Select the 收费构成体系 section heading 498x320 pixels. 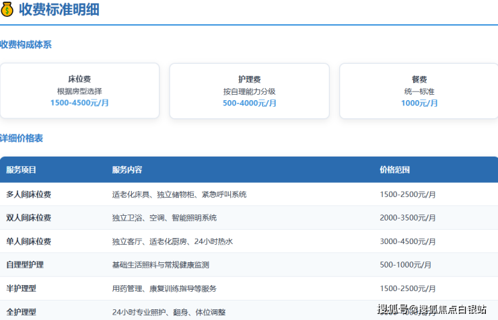tap(26, 45)
